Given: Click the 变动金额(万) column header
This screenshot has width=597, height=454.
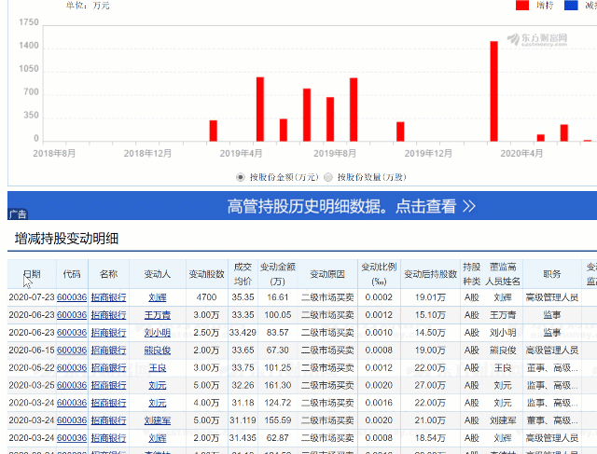Looking at the screenshot, I should (278, 274).
